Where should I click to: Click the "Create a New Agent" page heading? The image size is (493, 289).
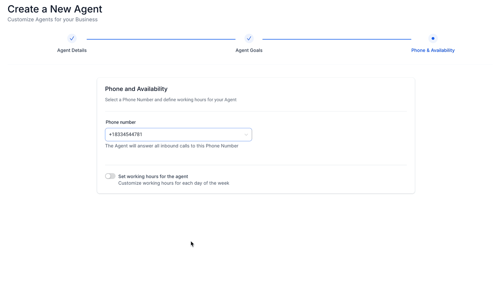pos(55,9)
